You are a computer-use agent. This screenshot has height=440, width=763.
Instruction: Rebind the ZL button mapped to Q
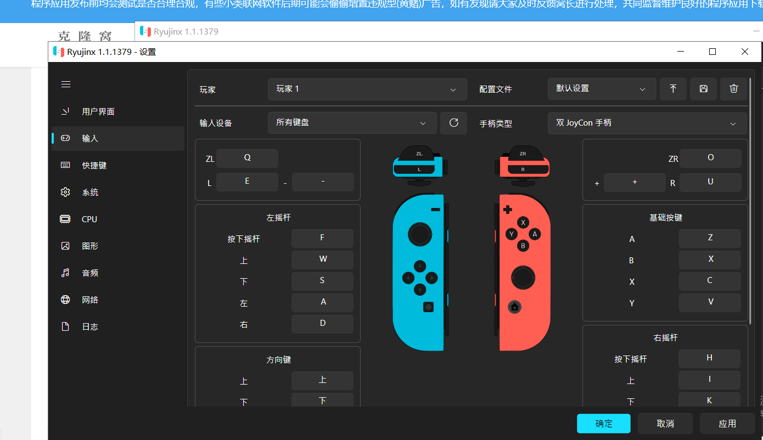247,158
